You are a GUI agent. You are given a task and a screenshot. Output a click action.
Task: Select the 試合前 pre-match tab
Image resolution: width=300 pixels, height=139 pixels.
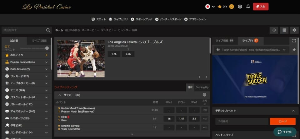(x=14, y=40)
